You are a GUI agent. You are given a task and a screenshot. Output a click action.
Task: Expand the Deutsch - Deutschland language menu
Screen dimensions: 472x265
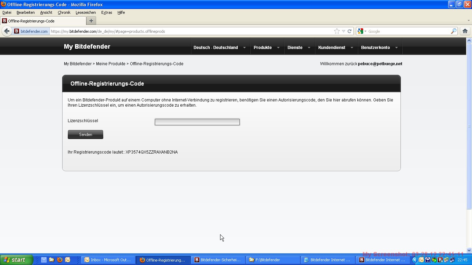pyautogui.click(x=220, y=47)
